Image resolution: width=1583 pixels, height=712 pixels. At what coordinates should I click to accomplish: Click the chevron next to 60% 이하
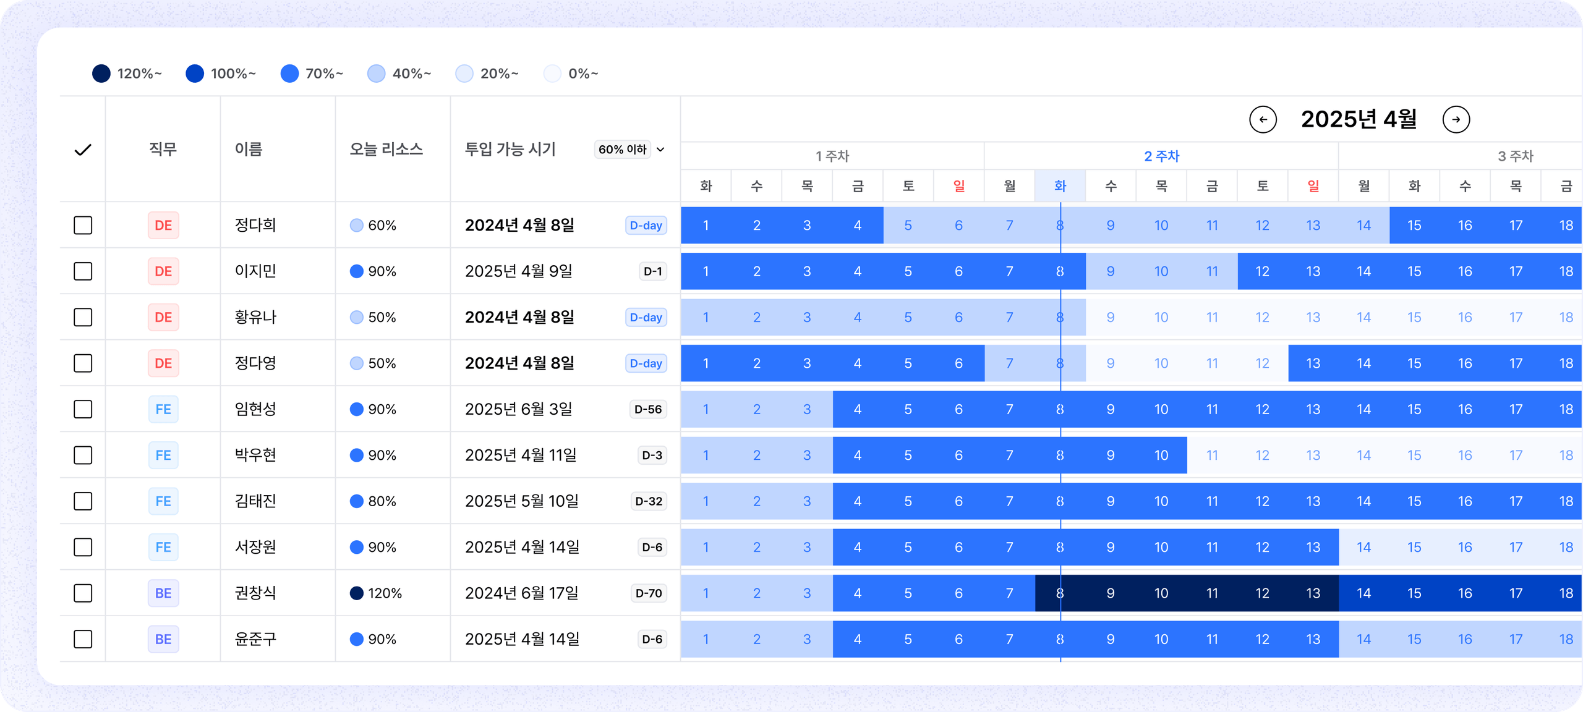[x=660, y=150]
